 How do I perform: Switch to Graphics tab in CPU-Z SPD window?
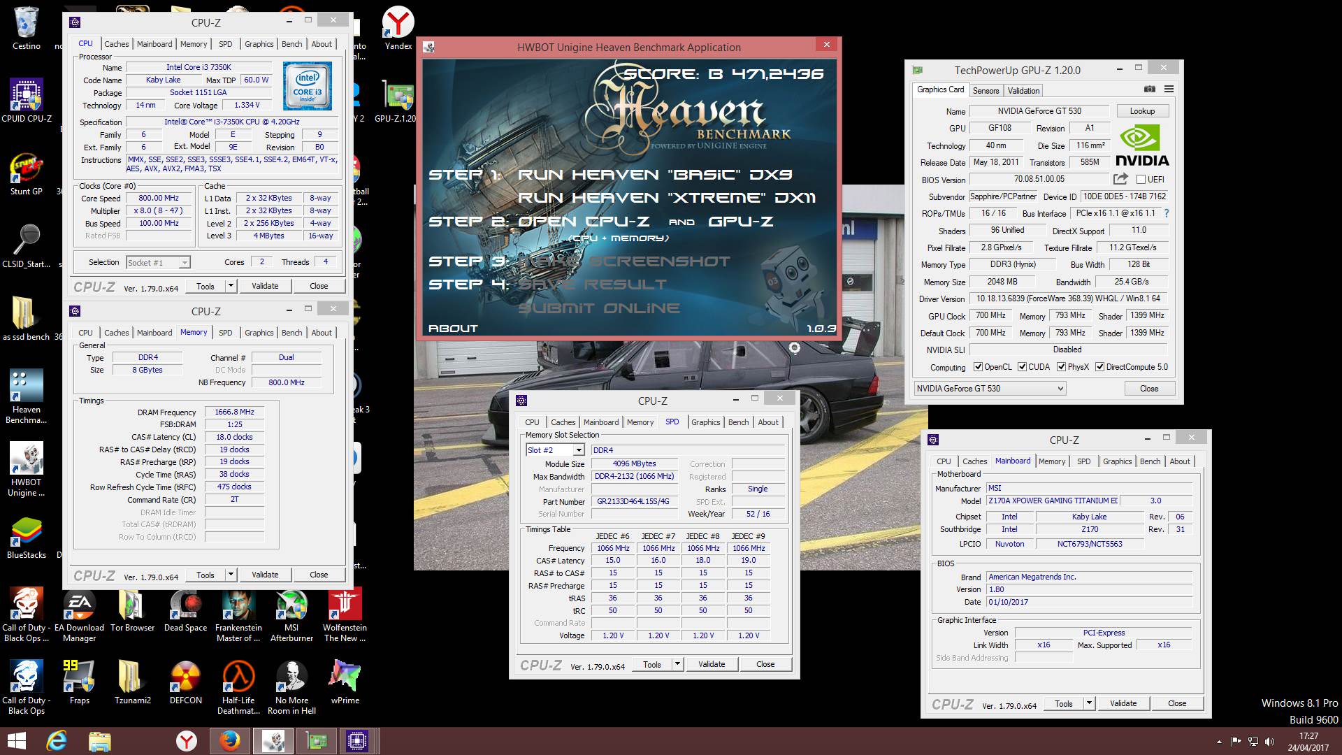pyautogui.click(x=705, y=422)
